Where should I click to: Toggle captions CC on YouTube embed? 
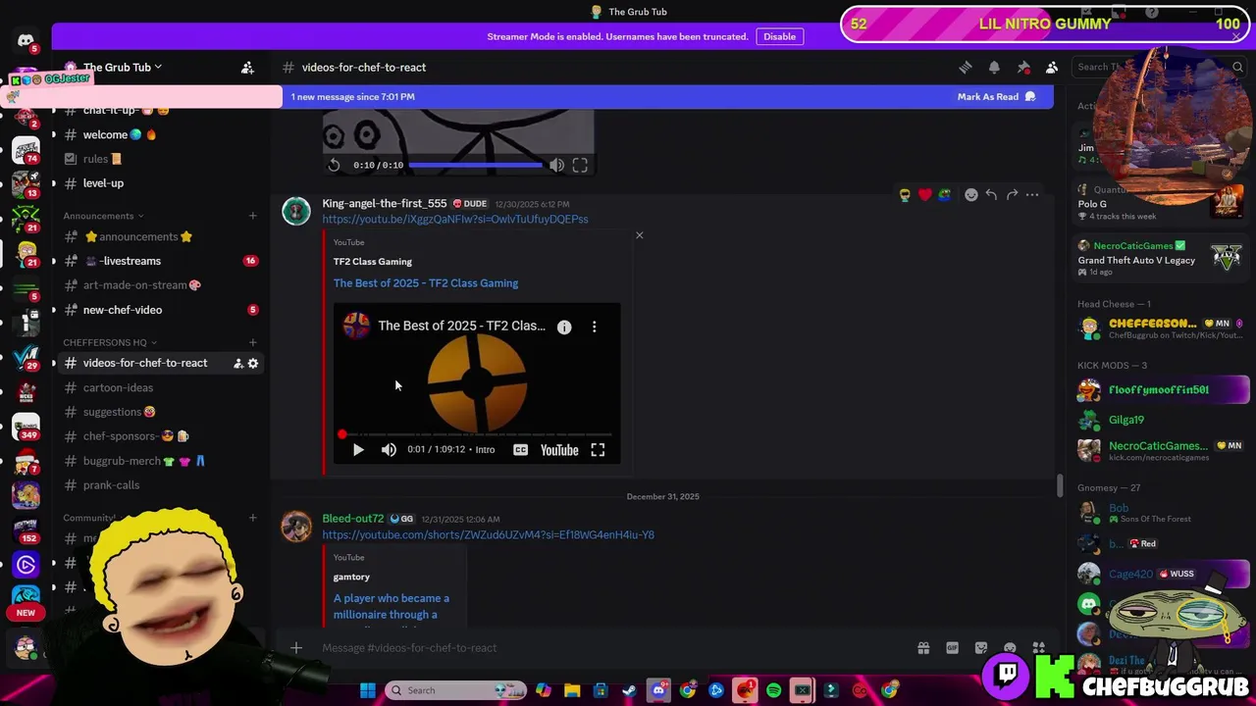(x=520, y=450)
